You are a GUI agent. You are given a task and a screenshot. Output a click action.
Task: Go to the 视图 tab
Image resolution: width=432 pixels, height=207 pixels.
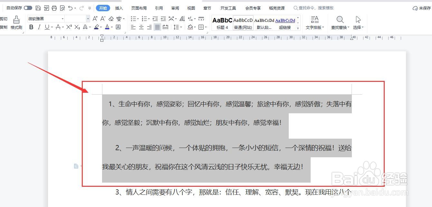click(191, 8)
